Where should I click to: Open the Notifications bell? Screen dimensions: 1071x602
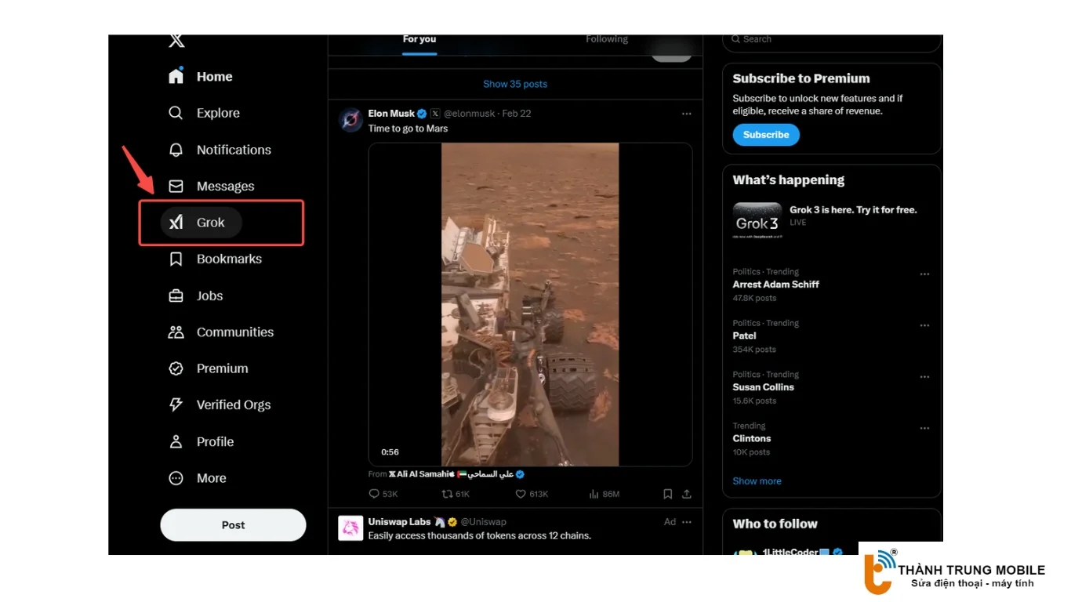point(176,150)
